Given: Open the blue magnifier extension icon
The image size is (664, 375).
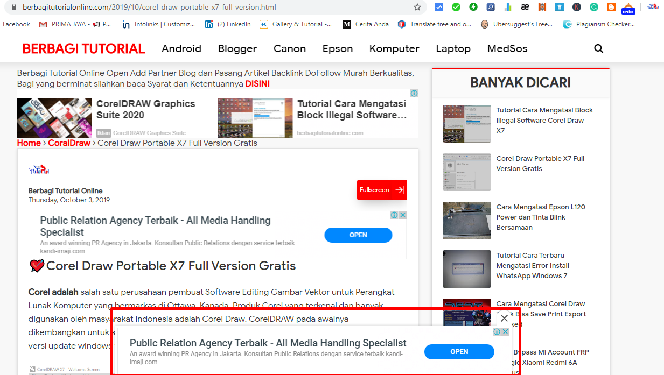Looking at the screenshot, I should coord(490,7).
